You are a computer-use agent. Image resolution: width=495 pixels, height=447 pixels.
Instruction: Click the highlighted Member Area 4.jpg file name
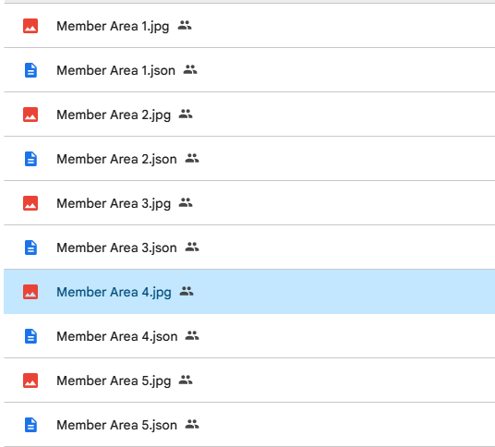[114, 293]
